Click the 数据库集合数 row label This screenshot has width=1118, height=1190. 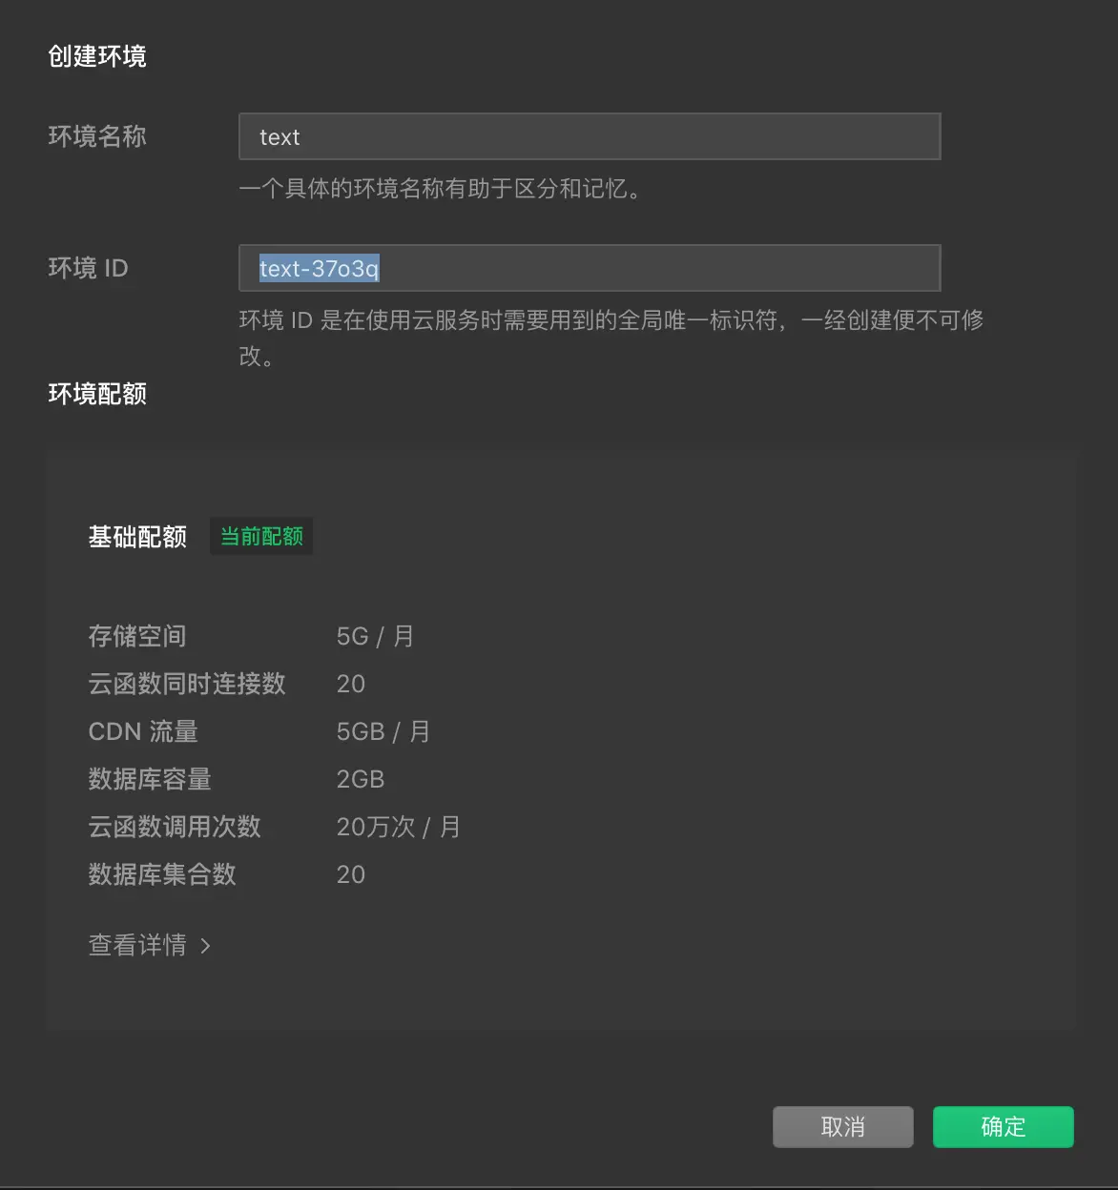(162, 874)
